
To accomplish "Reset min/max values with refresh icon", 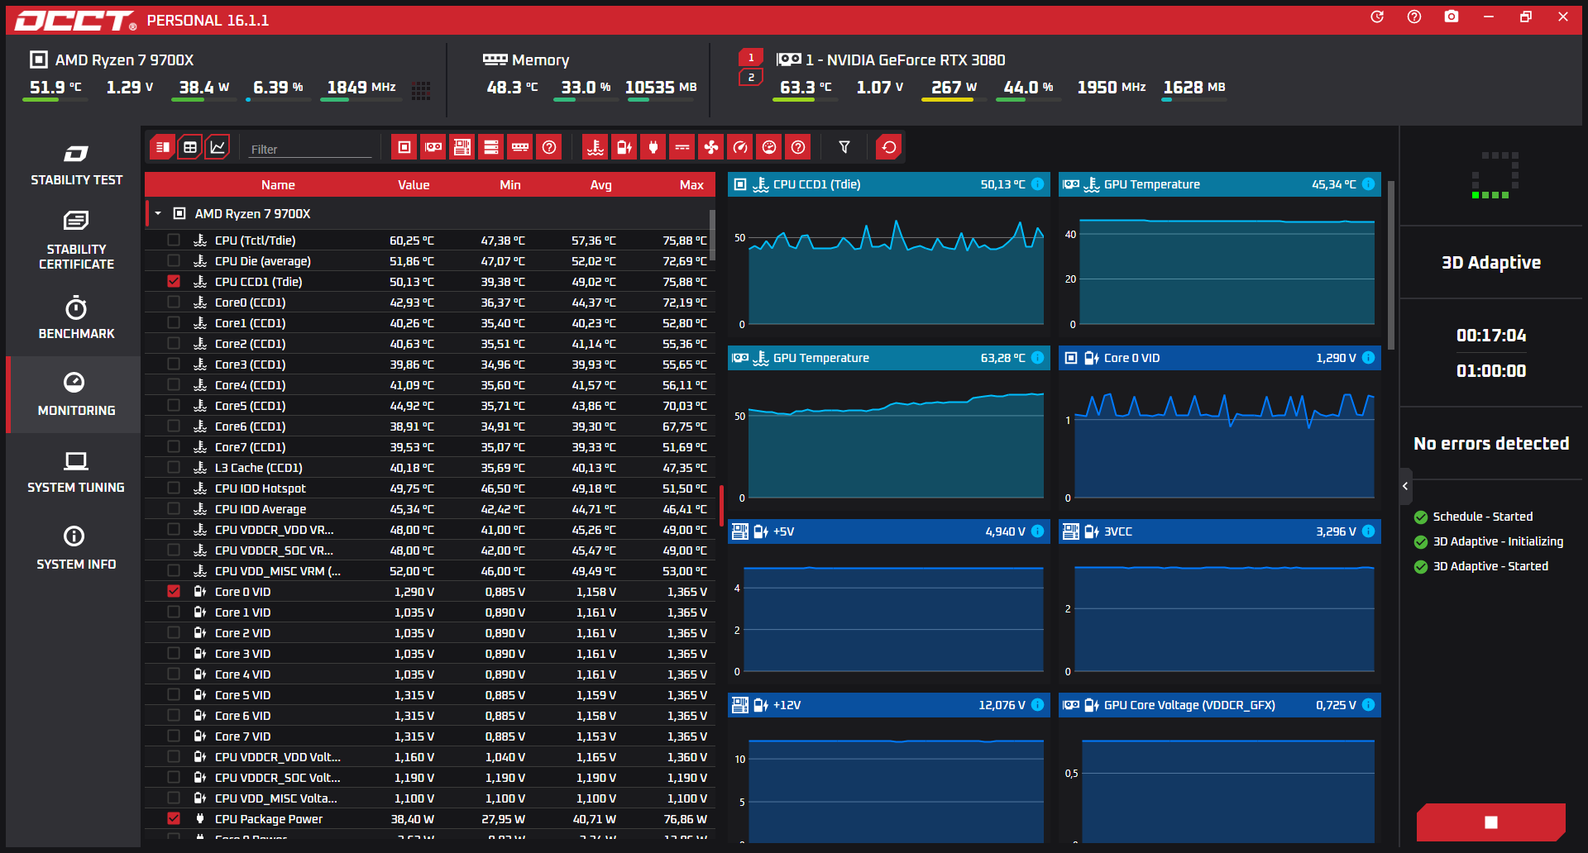I will click(888, 148).
